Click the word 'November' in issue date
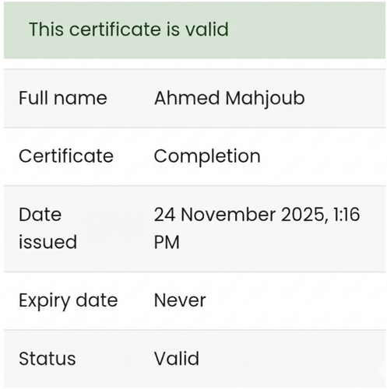The width and height of the screenshot is (387, 389). coord(228,215)
